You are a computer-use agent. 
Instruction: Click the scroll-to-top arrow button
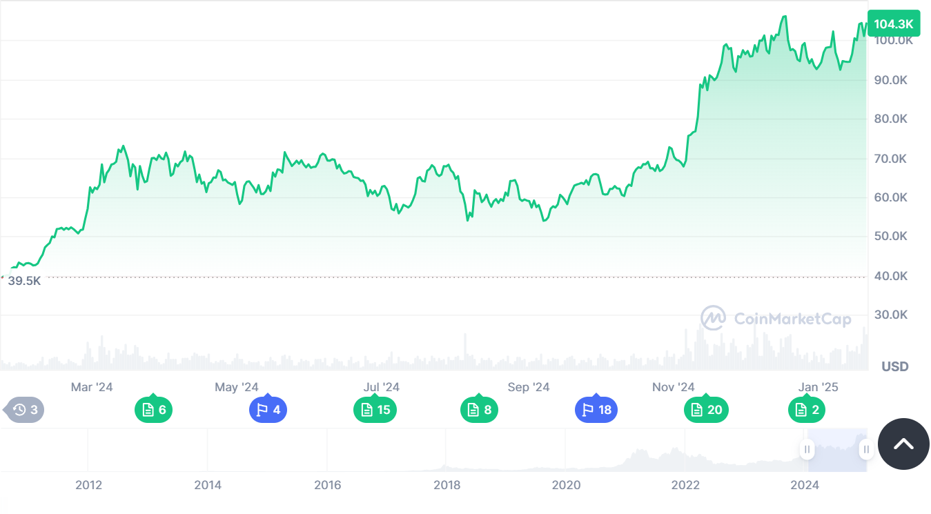pos(903,444)
